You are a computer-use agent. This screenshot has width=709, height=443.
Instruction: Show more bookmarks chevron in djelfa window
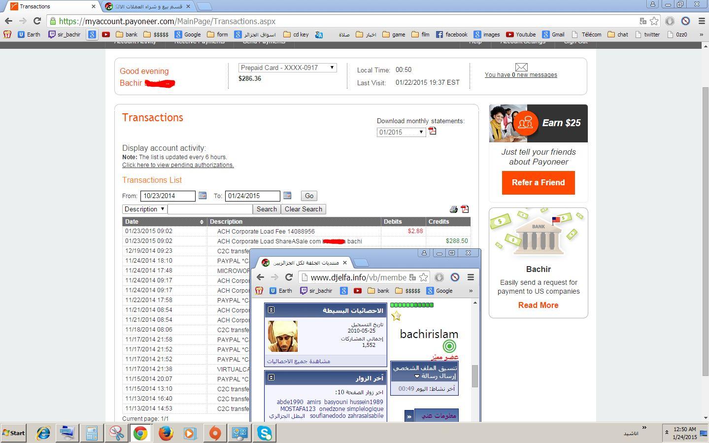pyautogui.click(x=471, y=291)
